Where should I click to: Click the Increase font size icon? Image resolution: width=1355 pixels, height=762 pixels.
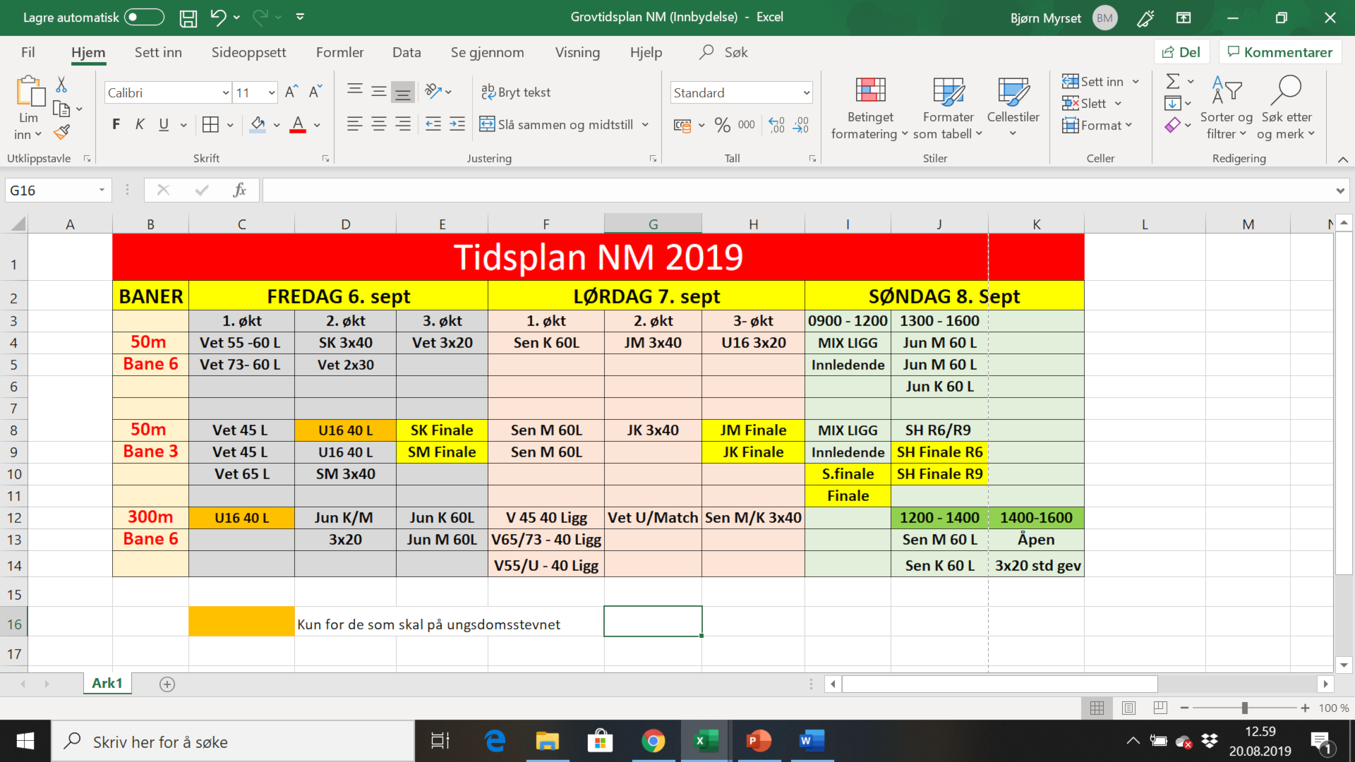coord(291,92)
